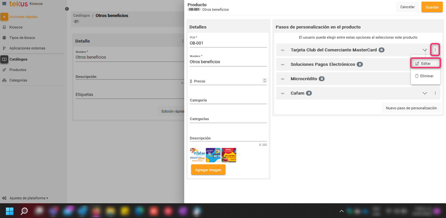Viewport: 446px width, 218px height.
Task: Click the app grid icon beside Tekus logo
Action: (x=4, y=4)
